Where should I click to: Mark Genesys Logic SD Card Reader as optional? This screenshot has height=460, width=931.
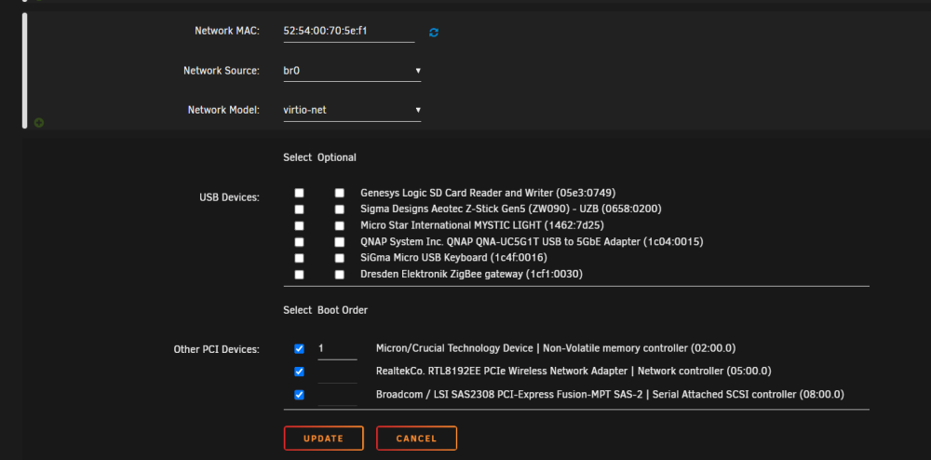(x=339, y=193)
